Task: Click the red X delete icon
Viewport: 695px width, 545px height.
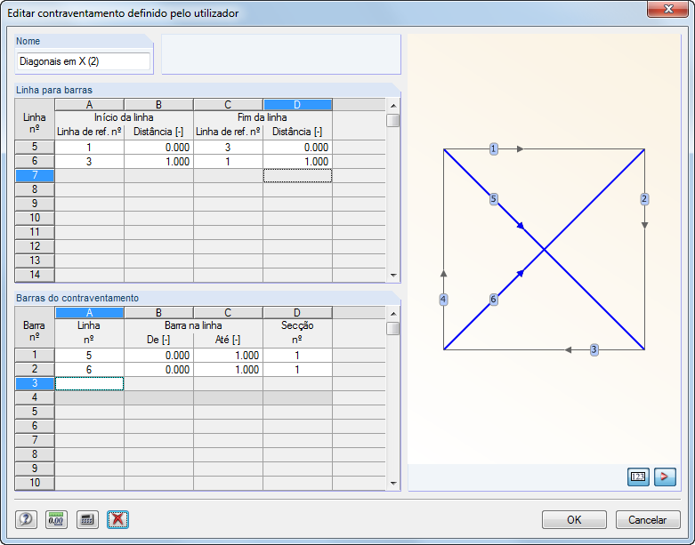Action: 117,519
